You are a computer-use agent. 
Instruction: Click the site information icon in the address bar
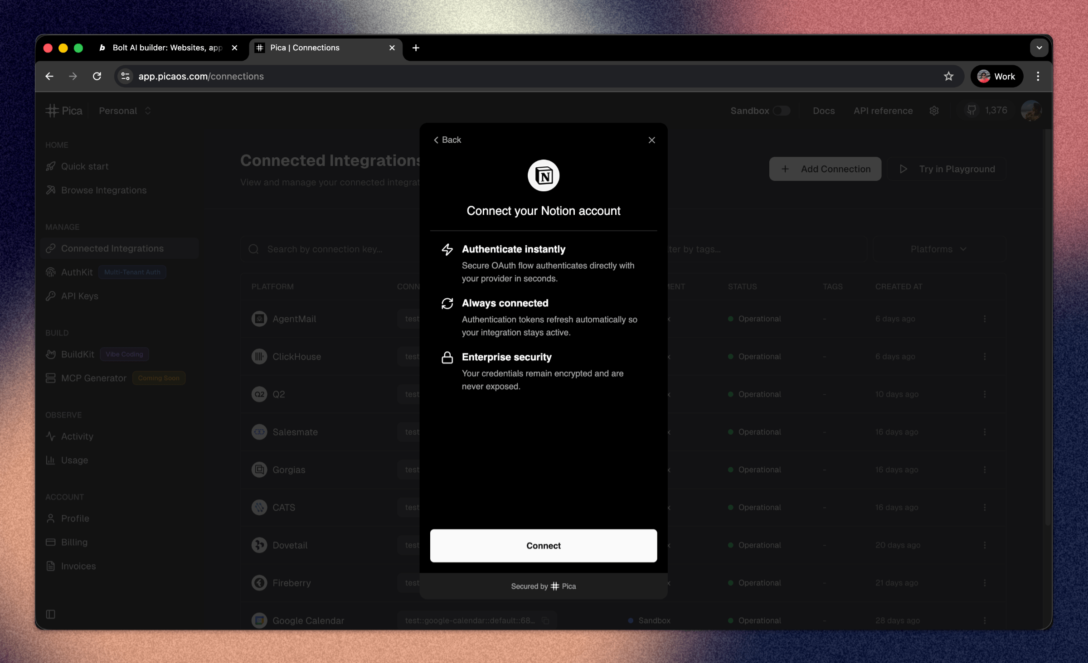click(126, 76)
